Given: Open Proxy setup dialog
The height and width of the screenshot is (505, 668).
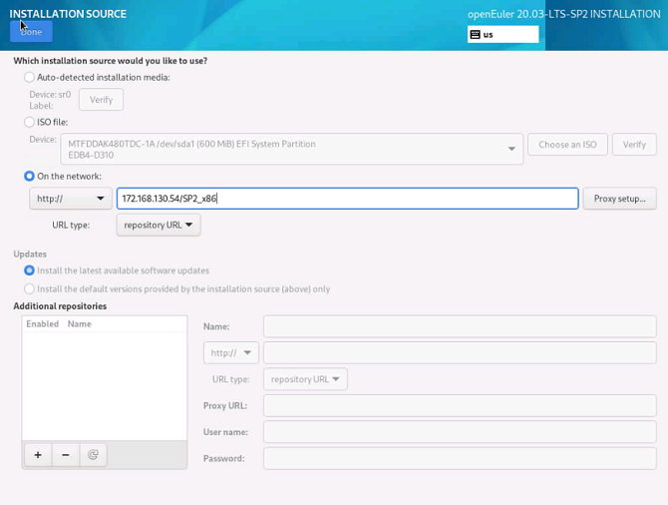Looking at the screenshot, I should pyautogui.click(x=619, y=199).
